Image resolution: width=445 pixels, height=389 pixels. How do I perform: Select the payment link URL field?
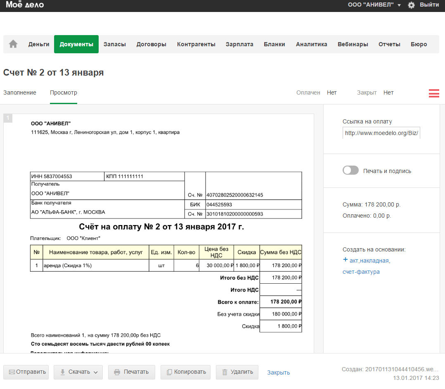pyautogui.click(x=381, y=133)
